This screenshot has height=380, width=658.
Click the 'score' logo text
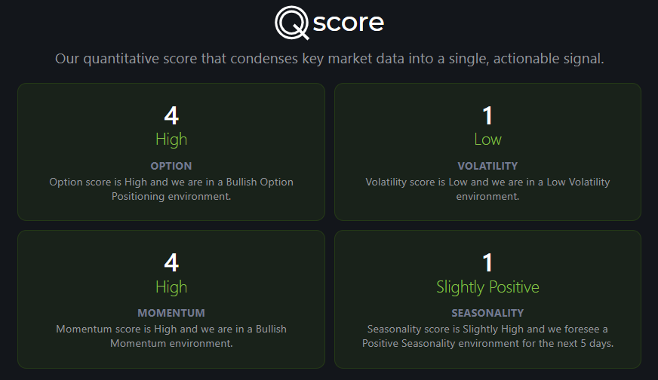tap(349, 23)
